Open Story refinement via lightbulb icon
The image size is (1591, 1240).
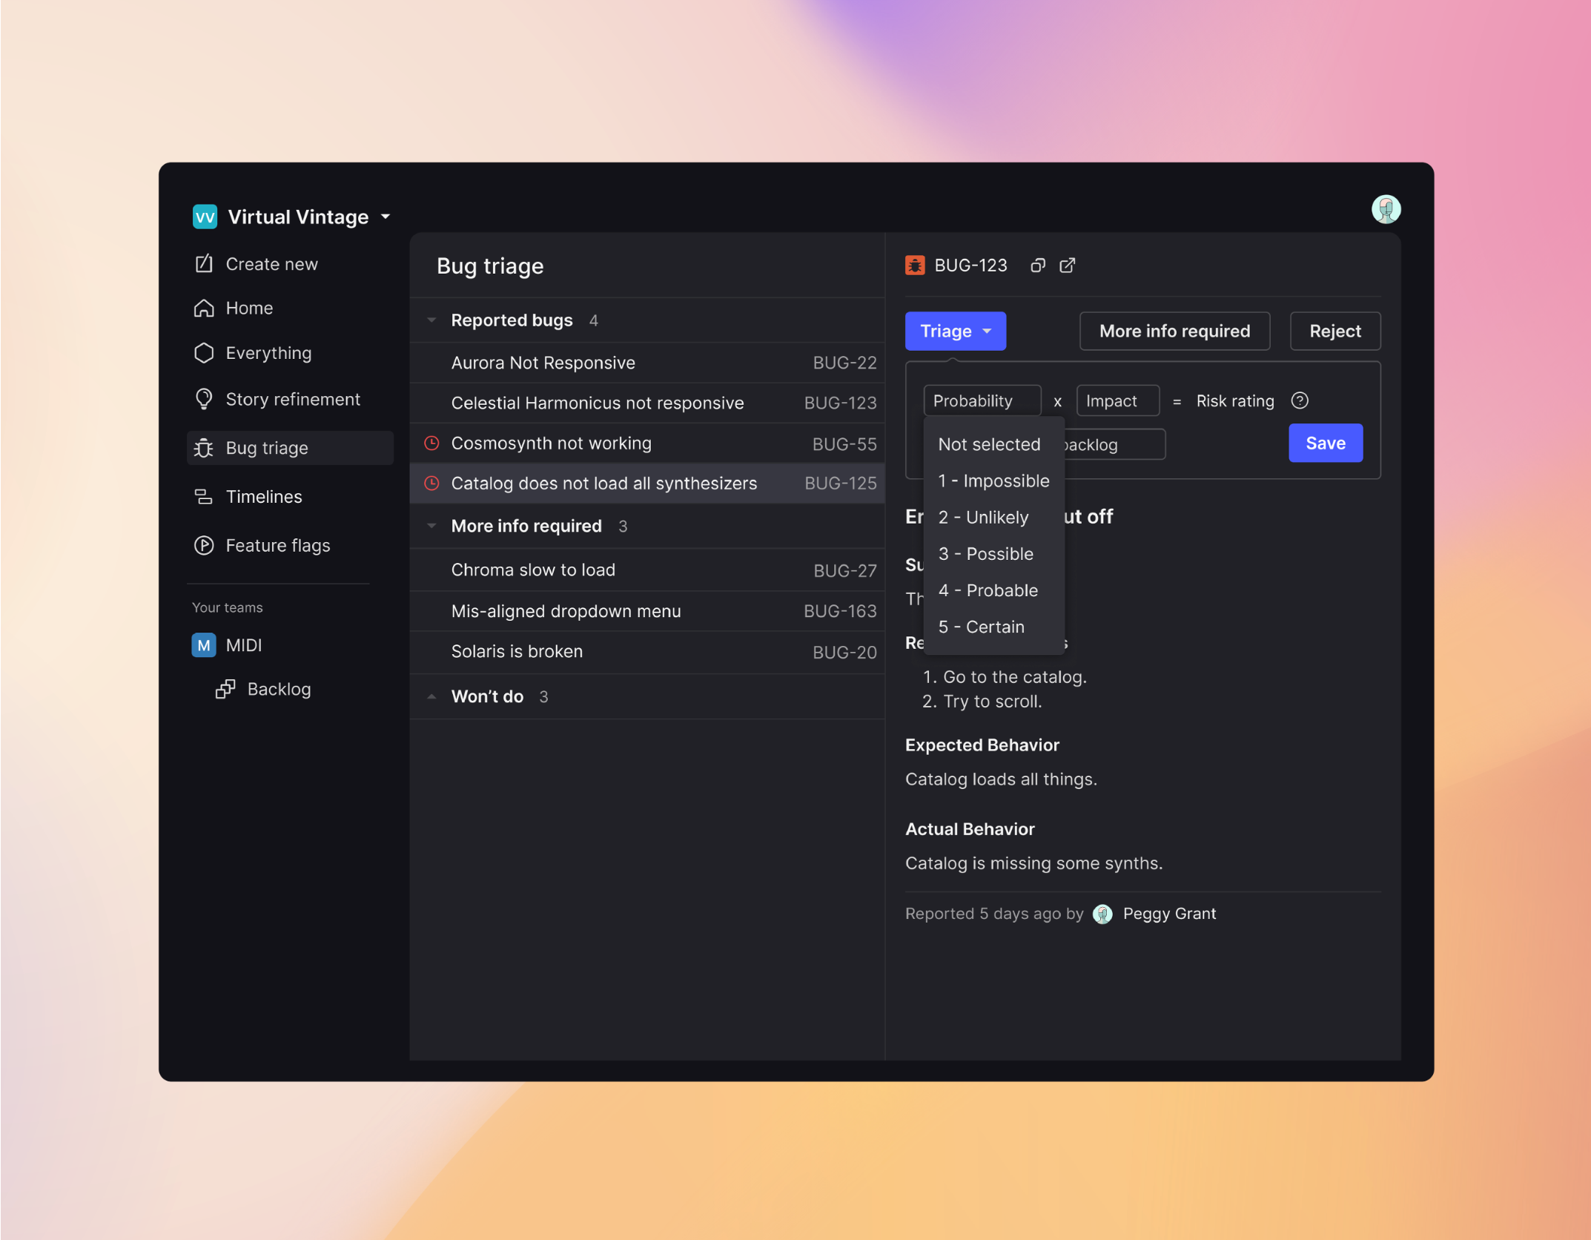click(x=204, y=399)
